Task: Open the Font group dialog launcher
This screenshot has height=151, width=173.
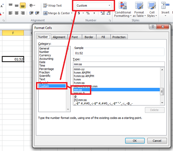Action: coord(4,20)
